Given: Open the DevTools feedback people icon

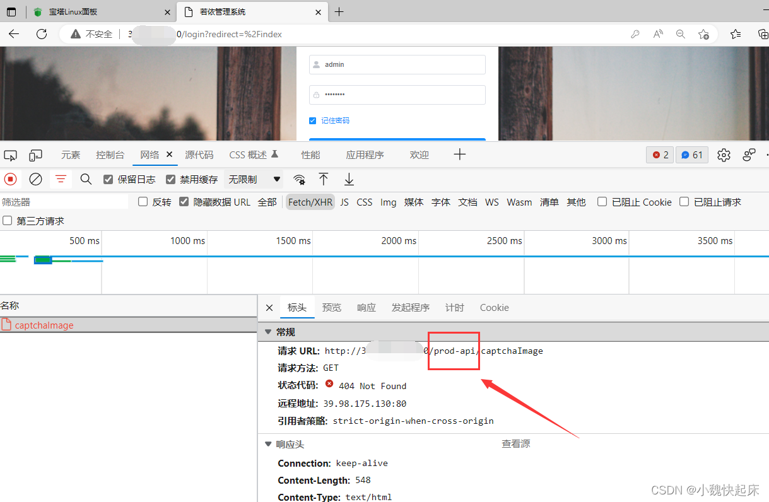Looking at the screenshot, I should pyautogui.click(x=749, y=155).
